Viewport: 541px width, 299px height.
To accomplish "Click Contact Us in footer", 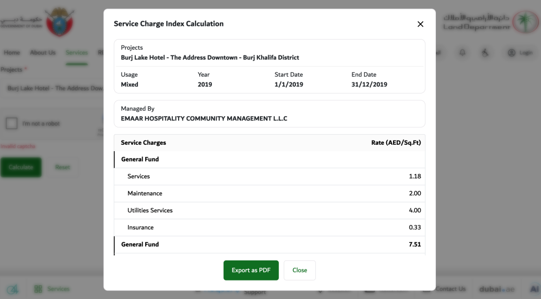I will 450,289.
